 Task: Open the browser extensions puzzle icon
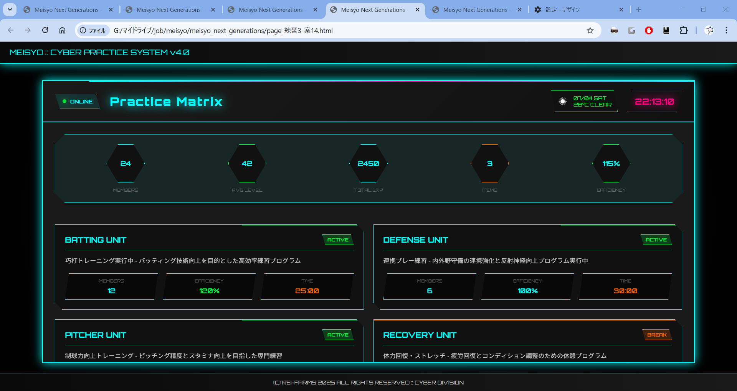coord(684,30)
